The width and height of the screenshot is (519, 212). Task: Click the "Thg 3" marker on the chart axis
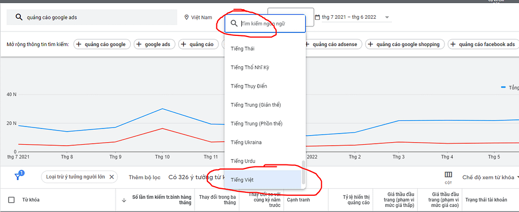tap(398, 157)
